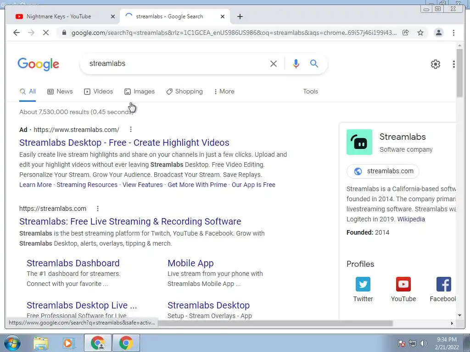470x352 pixels.
Task: Open Streamlabs Twitter profile
Action: pyautogui.click(x=363, y=290)
